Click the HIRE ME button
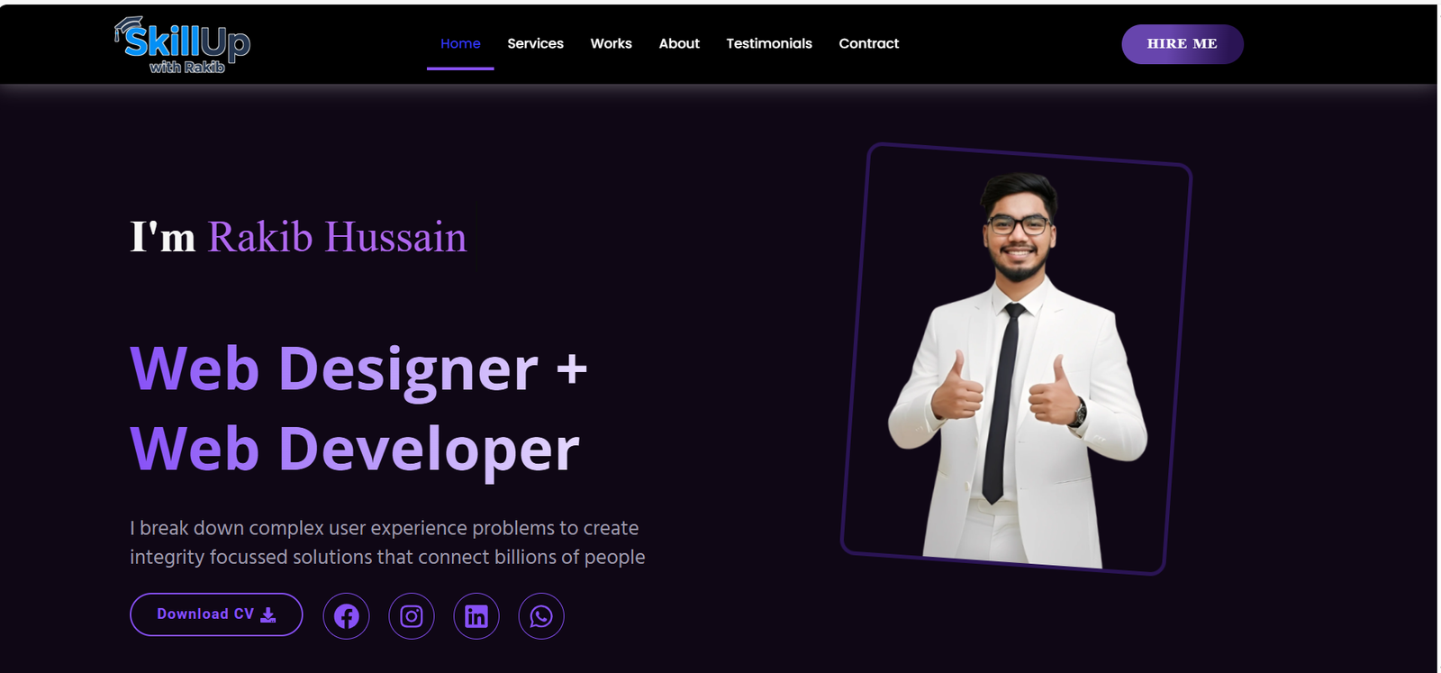This screenshot has height=673, width=1441. [x=1183, y=44]
